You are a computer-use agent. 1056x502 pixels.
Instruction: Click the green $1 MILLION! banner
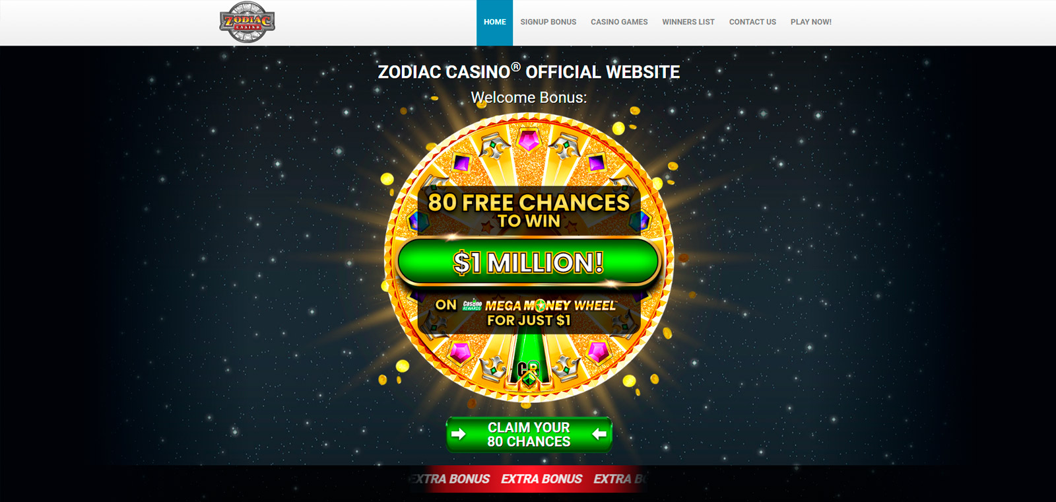pyautogui.click(x=529, y=262)
